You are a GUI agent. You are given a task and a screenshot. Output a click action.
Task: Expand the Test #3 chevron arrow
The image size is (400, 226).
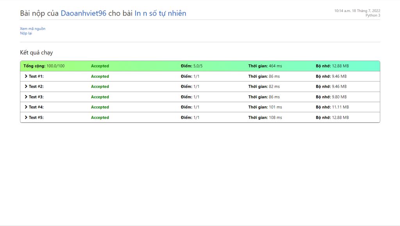point(26,97)
